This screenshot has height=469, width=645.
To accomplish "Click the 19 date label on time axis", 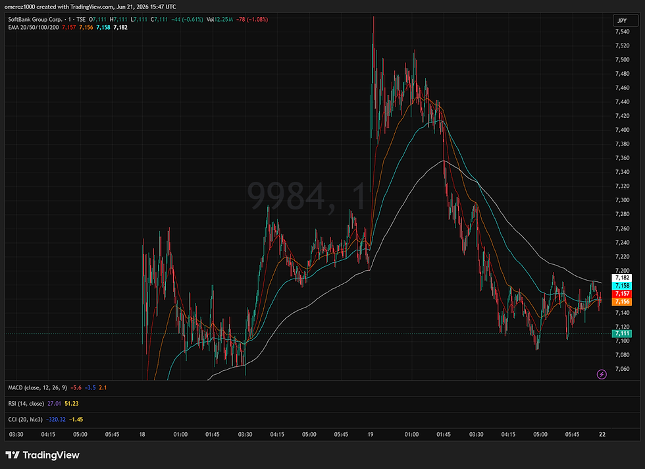I will [x=370, y=434].
